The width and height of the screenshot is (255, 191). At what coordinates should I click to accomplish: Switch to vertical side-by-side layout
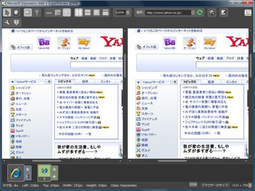(x=79, y=13)
